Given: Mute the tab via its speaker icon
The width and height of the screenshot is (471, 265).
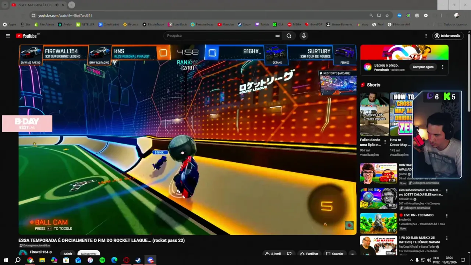Looking at the screenshot, I should pos(57,5).
